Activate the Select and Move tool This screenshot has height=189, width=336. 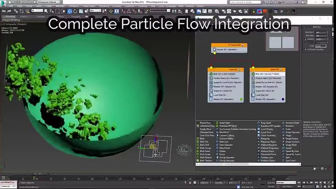(69, 11)
